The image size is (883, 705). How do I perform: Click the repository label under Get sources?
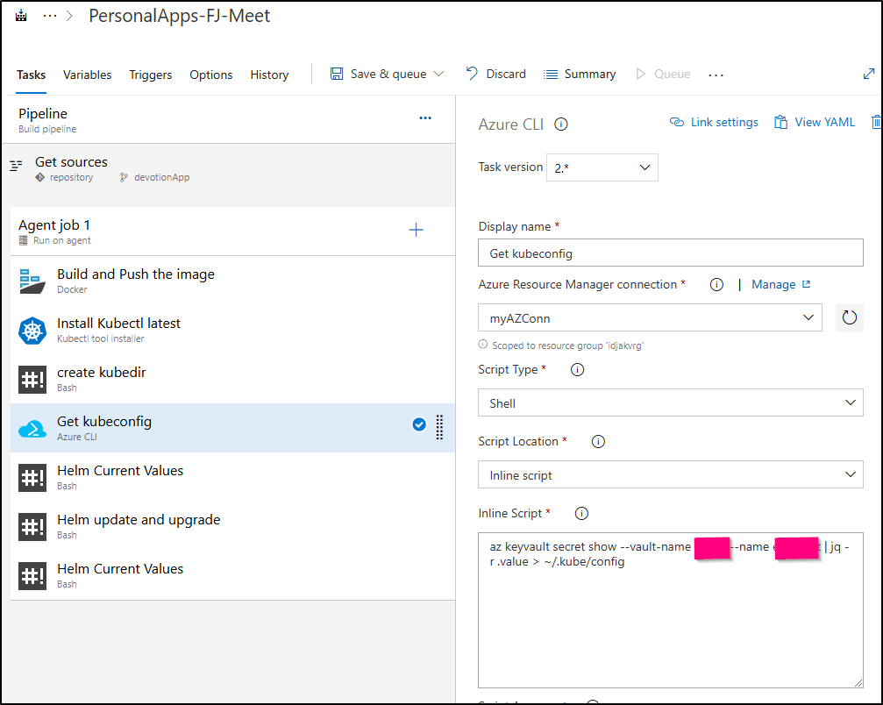[x=71, y=177]
